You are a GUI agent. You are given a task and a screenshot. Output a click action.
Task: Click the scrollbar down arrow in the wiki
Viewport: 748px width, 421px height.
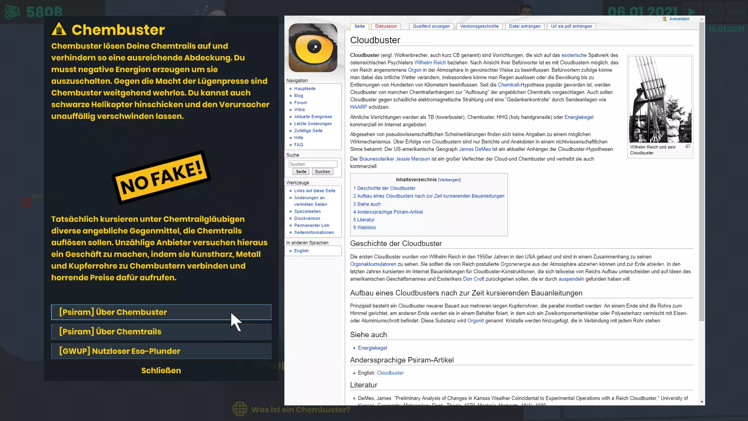coord(702,402)
